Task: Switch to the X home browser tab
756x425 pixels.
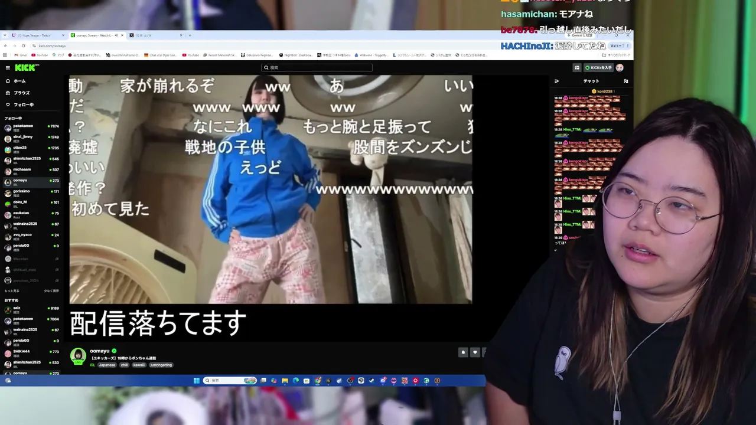Action: click(156, 35)
